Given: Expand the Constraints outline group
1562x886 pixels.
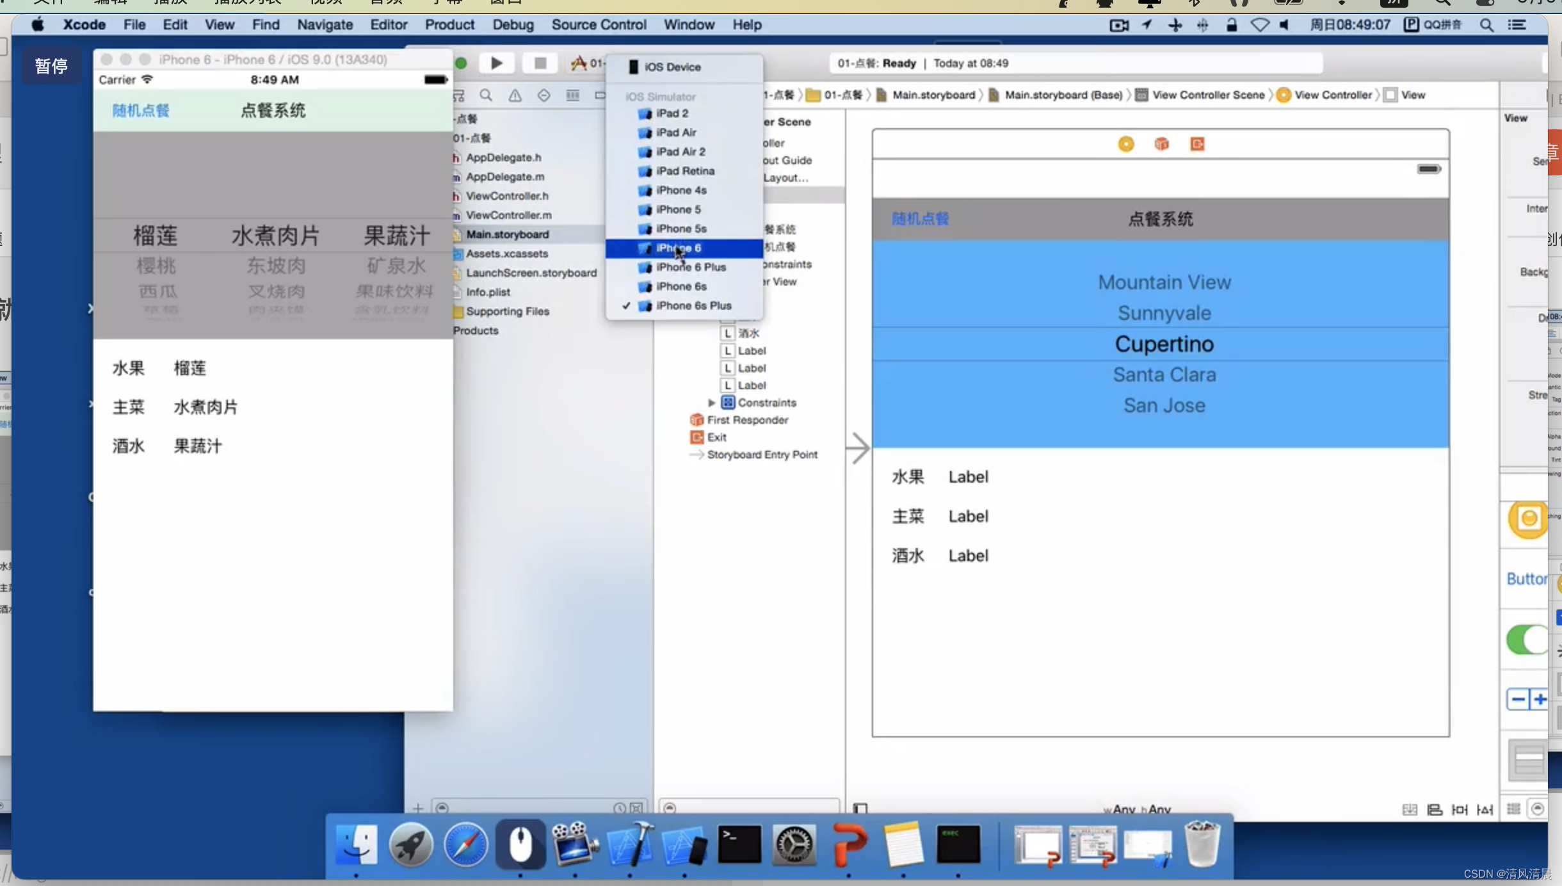Looking at the screenshot, I should coord(711,403).
